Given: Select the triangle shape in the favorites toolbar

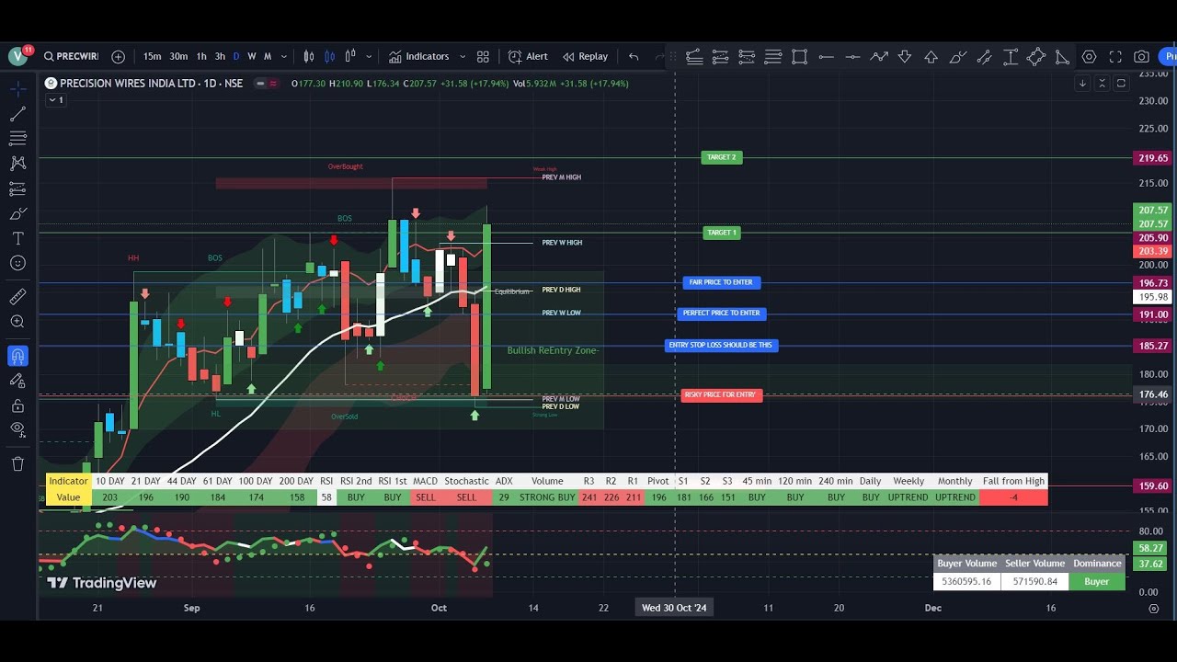Looking at the screenshot, I should 1062,56.
